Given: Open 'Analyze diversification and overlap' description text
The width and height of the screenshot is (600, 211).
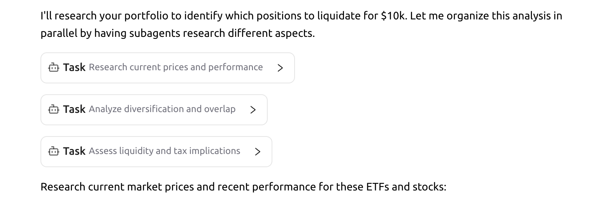Looking at the screenshot, I should pyautogui.click(x=162, y=109).
